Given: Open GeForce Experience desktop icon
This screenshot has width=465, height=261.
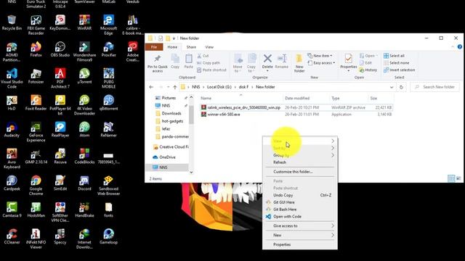Looking at the screenshot, I should 36,132.
